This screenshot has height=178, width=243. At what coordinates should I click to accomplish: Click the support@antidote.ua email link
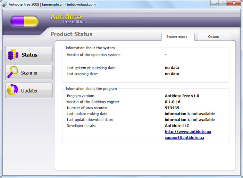click(x=184, y=137)
